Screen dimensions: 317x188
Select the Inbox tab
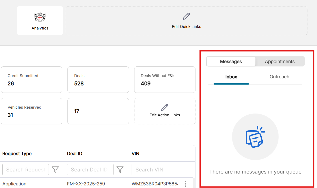pyautogui.click(x=231, y=77)
